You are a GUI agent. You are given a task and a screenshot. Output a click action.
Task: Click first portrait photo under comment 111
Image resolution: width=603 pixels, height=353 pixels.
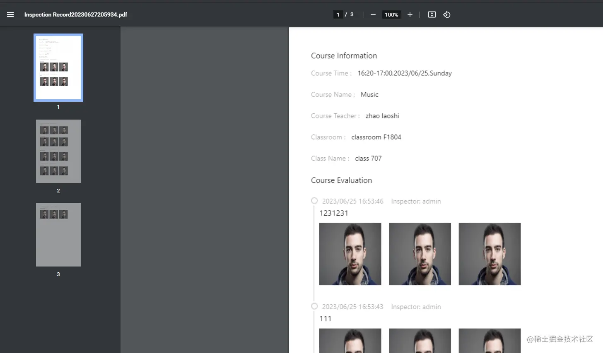pos(350,341)
